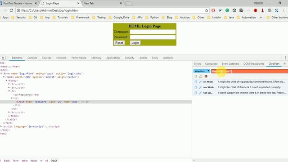Open the blue X-shaped extension icon

pos(276,10)
